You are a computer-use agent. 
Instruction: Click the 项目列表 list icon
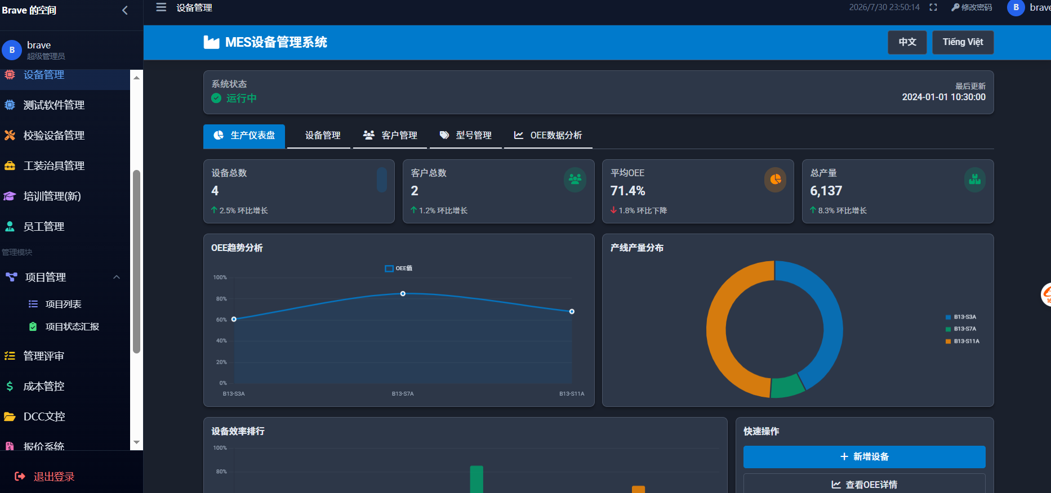[33, 304]
